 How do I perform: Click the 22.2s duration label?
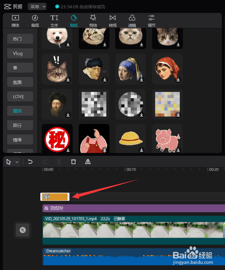point(105,219)
